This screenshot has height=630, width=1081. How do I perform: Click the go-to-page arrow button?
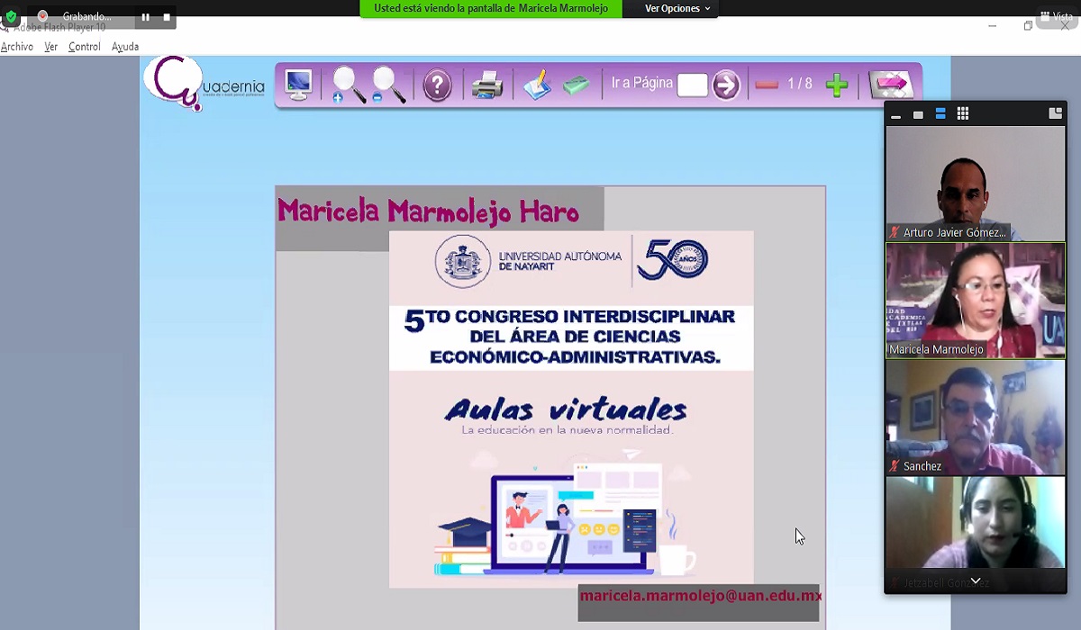pyautogui.click(x=726, y=85)
